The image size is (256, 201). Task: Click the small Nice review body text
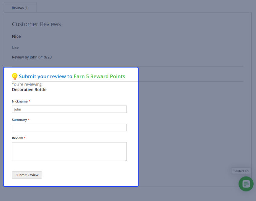[x=15, y=48]
